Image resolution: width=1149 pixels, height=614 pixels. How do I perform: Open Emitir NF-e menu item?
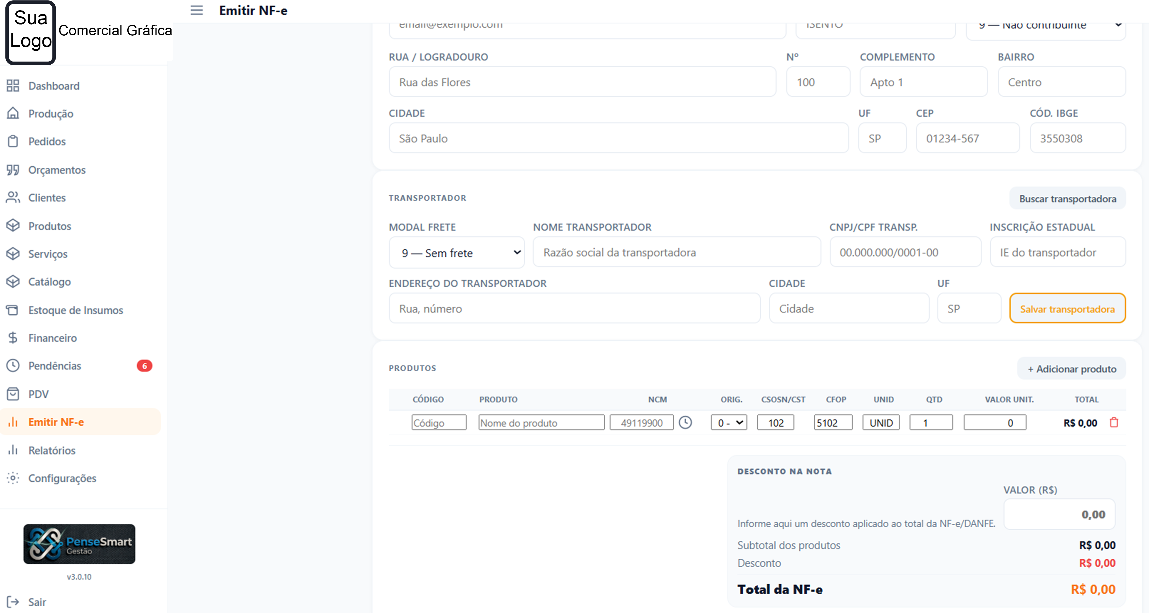pos(80,422)
